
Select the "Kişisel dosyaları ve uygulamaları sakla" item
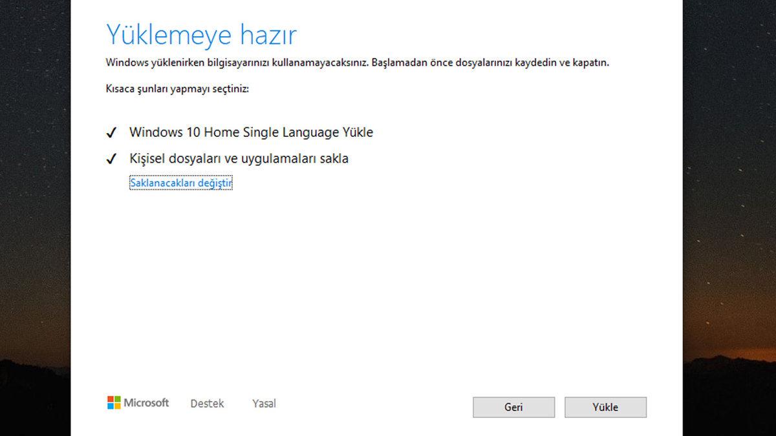click(239, 158)
